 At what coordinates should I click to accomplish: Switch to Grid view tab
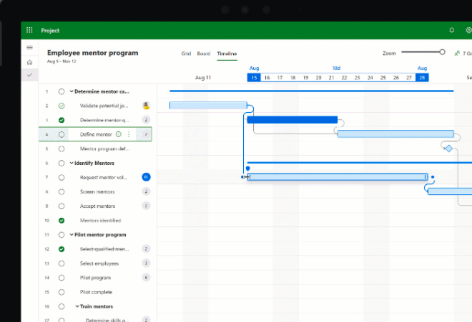tap(186, 54)
